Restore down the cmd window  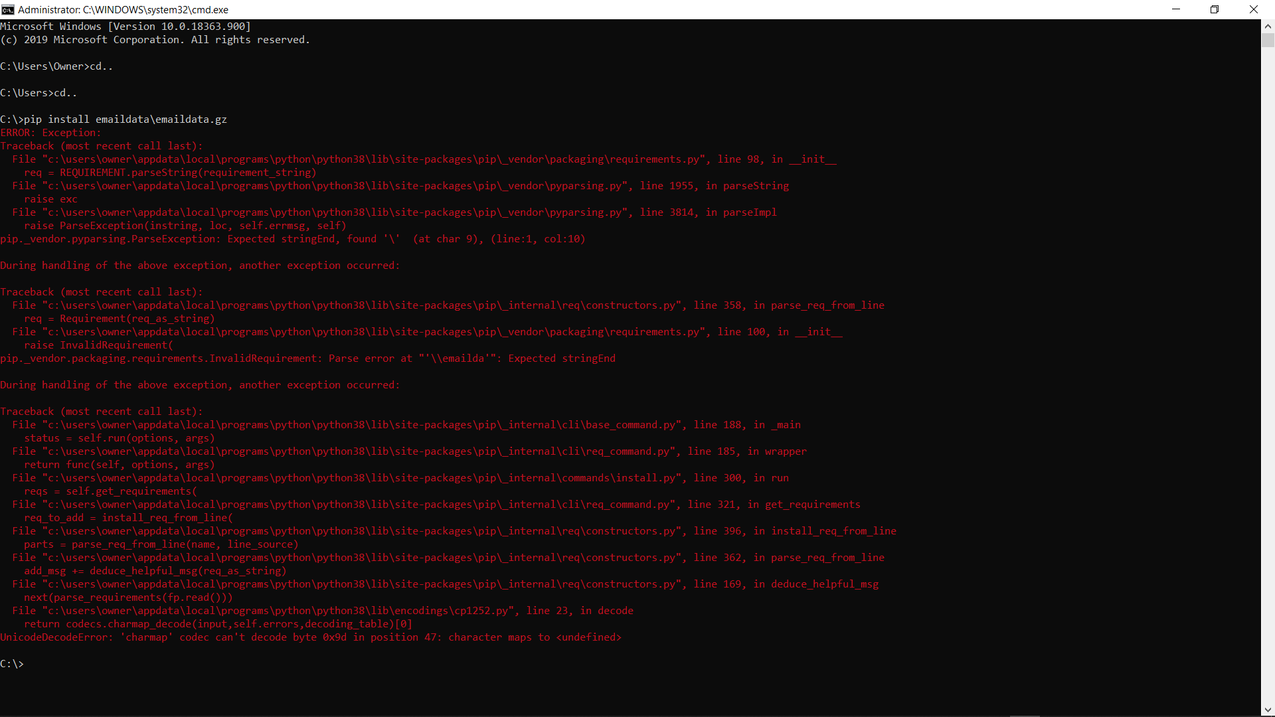point(1215,9)
